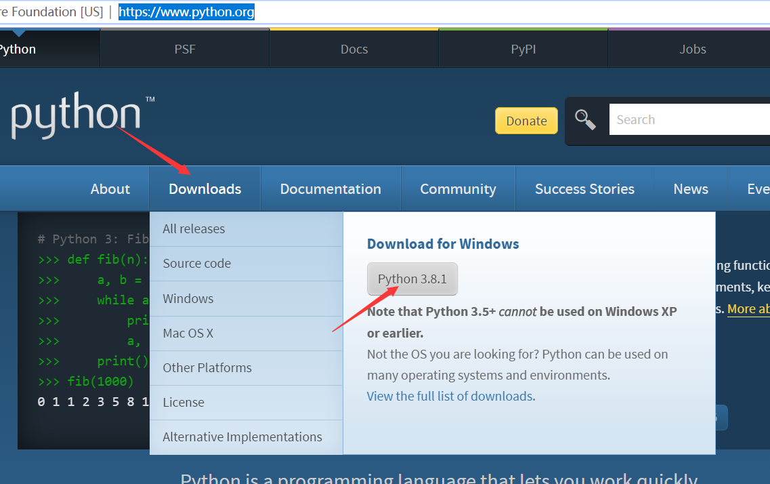Choose All releases from Downloads menu
770x484 pixels.
[x=194, y=229]
